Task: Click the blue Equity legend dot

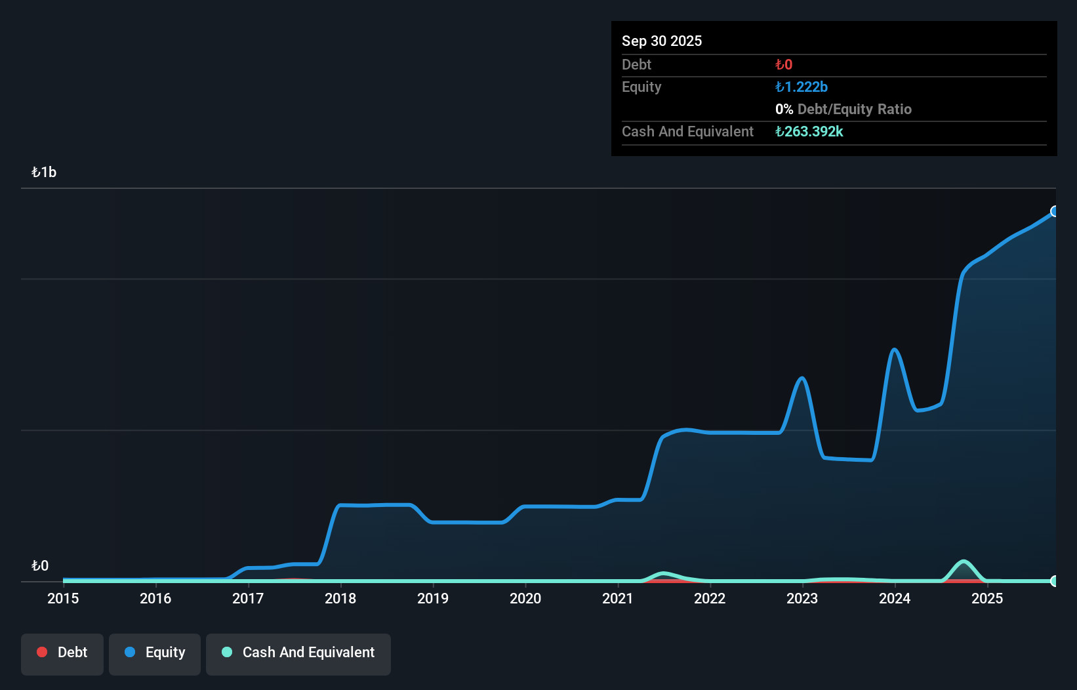Action: [x=129, y=652]
